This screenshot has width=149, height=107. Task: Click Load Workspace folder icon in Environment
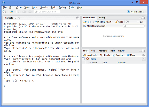(85, 22)
